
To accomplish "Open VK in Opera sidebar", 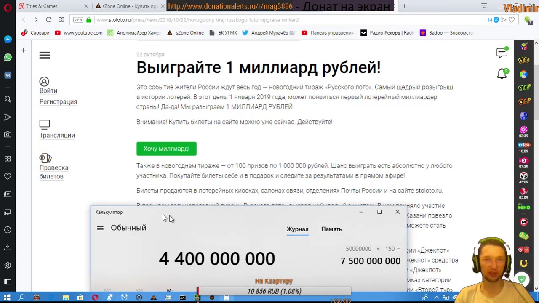I will [x=8, y=75].
